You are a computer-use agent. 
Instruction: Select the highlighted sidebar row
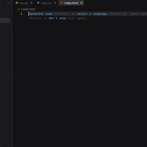[5, 20]
